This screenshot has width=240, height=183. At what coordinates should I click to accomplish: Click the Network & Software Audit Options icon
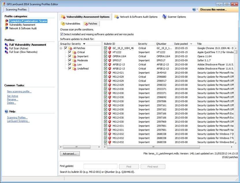(116, 17)
